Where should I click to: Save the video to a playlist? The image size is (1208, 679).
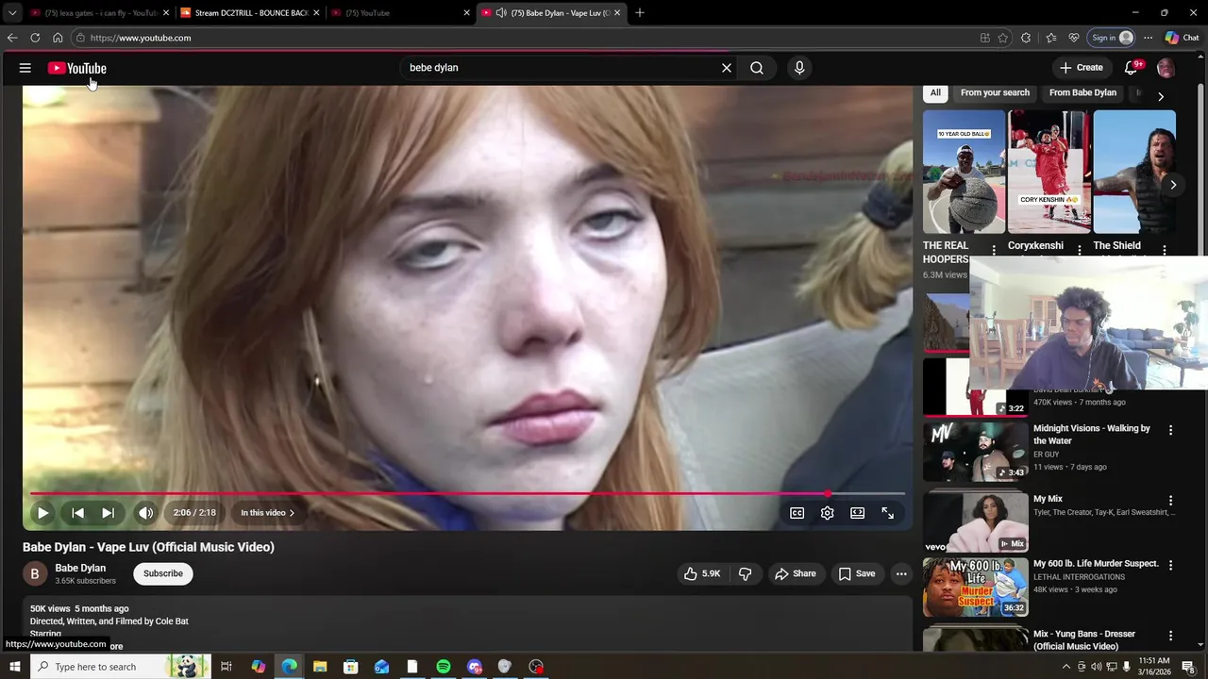[857, 573]
